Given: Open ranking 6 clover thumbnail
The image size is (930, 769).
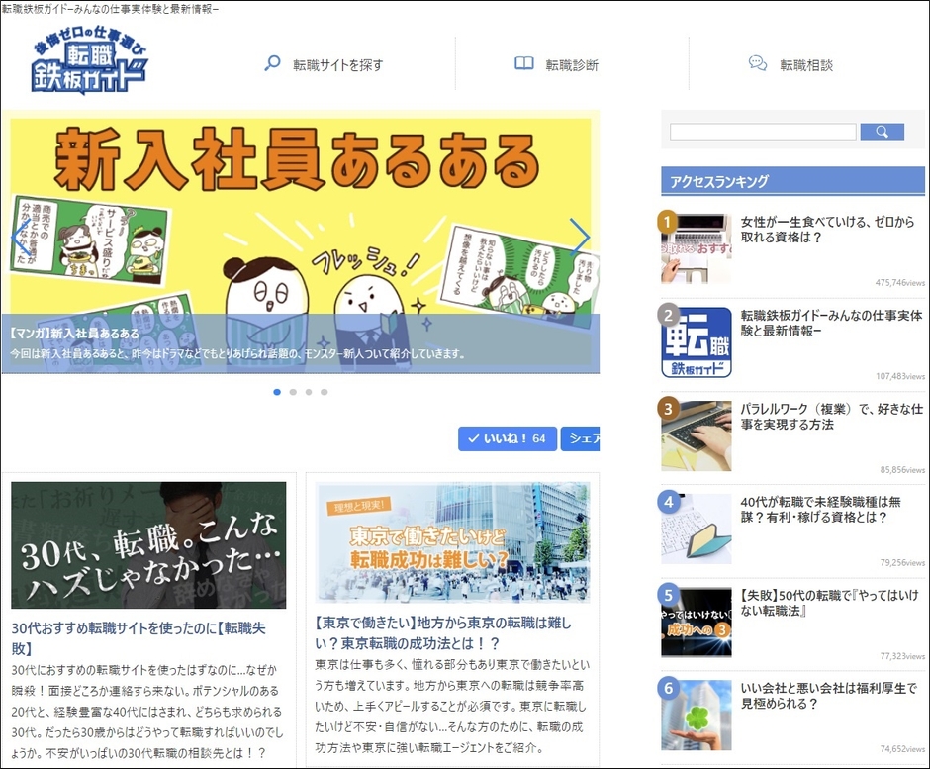Looking at the screenshot, I should pos(697,716).
